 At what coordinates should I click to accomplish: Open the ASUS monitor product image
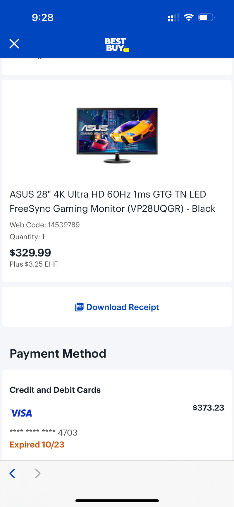tap(117, 135)
